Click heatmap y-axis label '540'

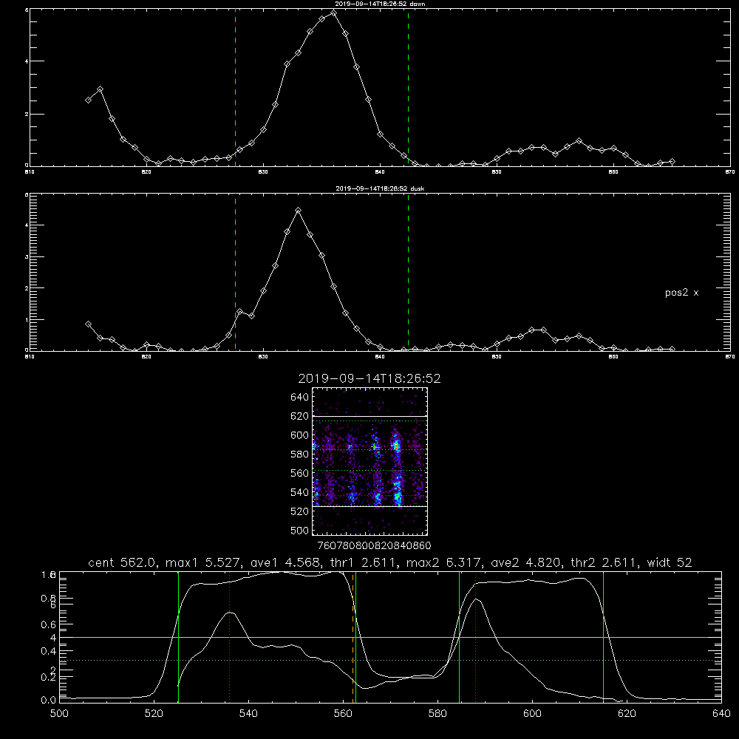(300, 492)
